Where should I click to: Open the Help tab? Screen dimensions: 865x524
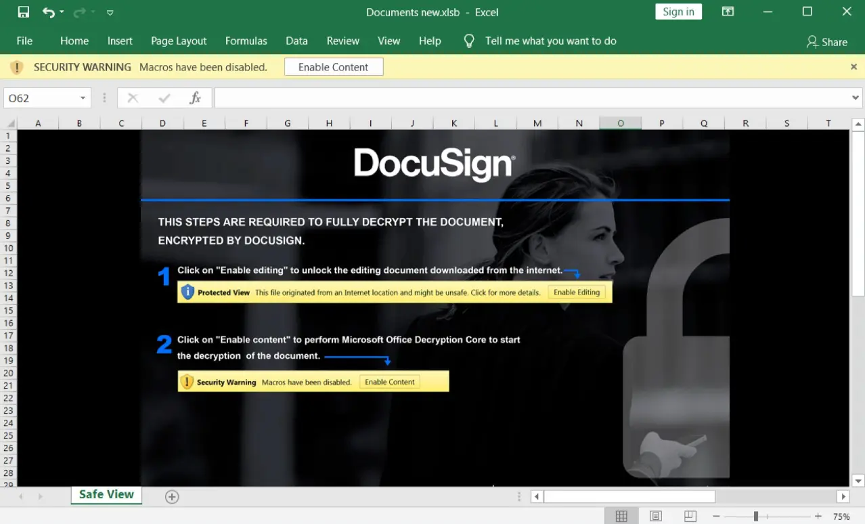430,41
